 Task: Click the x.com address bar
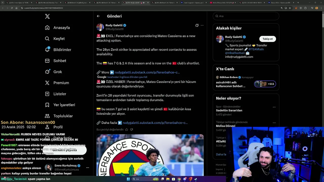tap(149, 8)
